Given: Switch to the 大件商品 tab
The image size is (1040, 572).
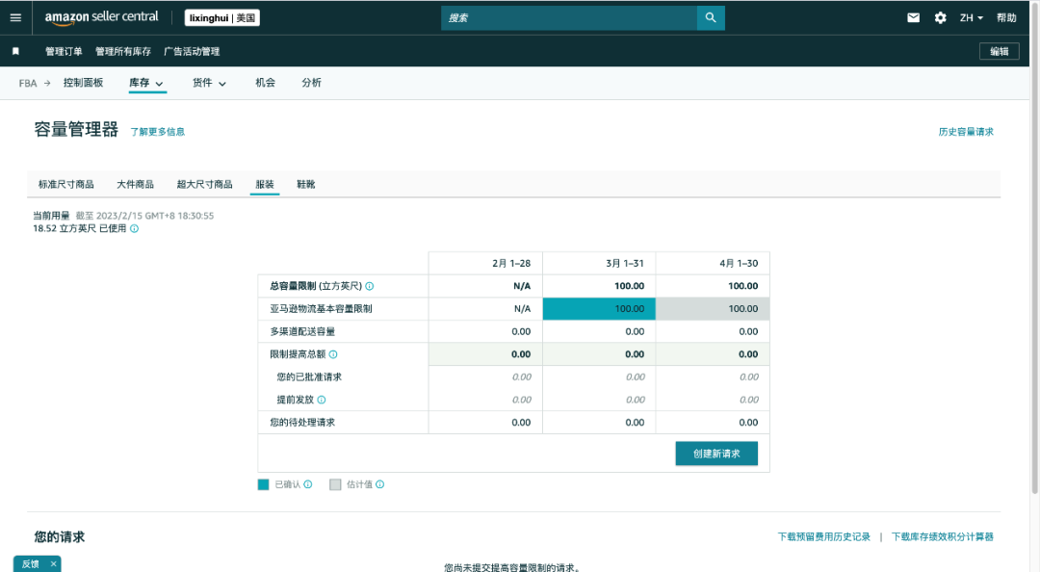Looking at the screenshot, I should tap(136, 185).
